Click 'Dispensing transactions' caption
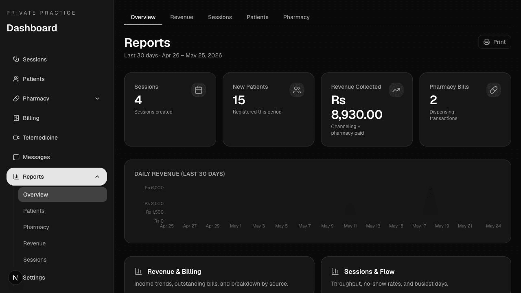 tap(443, 115)
